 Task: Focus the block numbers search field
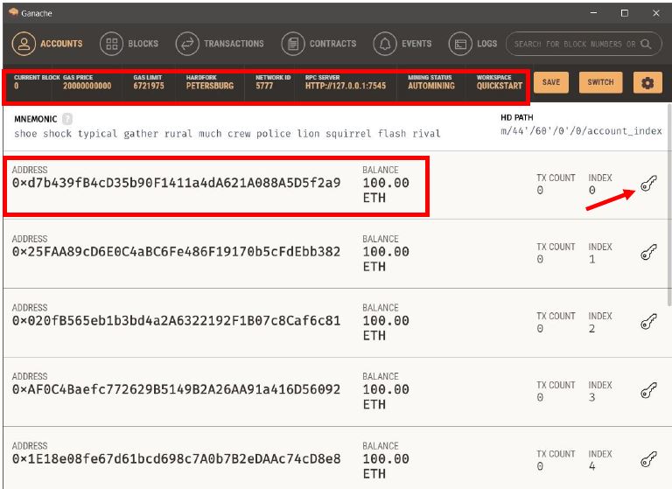[573, 44]
